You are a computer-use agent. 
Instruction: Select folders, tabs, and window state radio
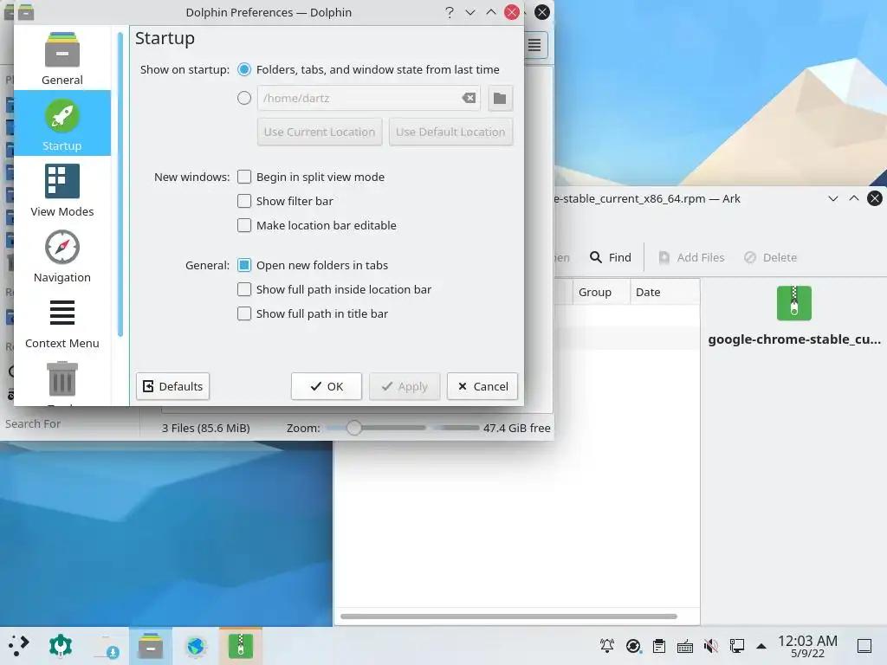coord(244,69)
